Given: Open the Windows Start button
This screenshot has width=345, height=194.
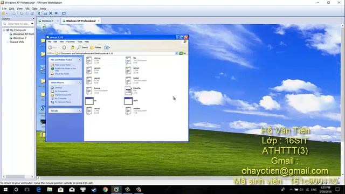Looking at the screenshot, I should [x=5, y=190].
